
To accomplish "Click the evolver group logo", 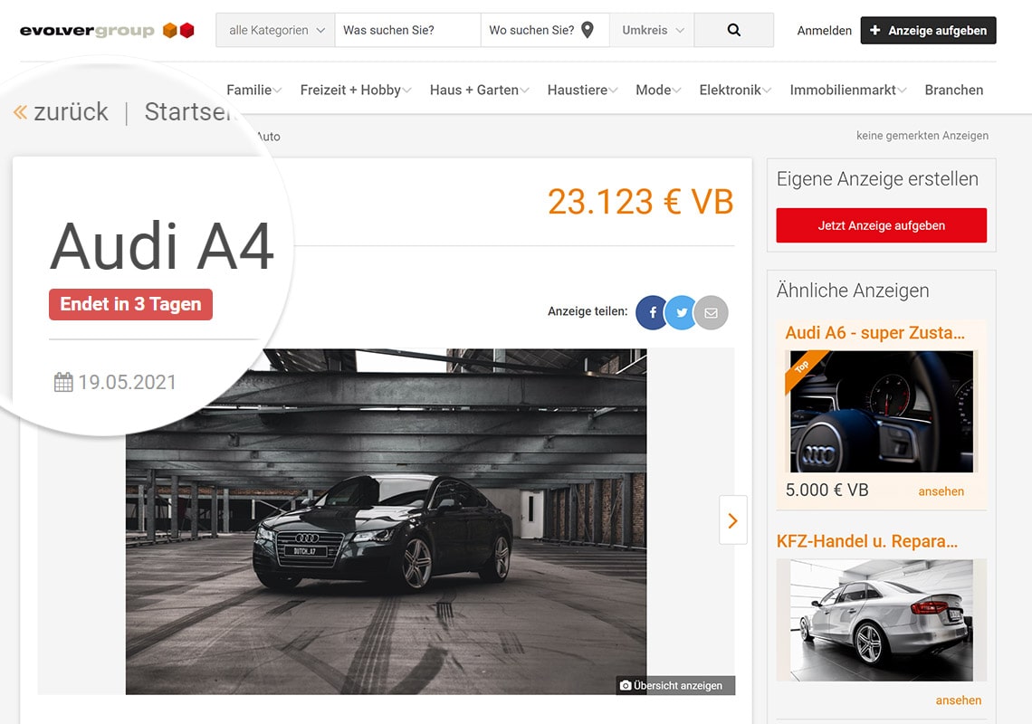I will coord(107,30).
